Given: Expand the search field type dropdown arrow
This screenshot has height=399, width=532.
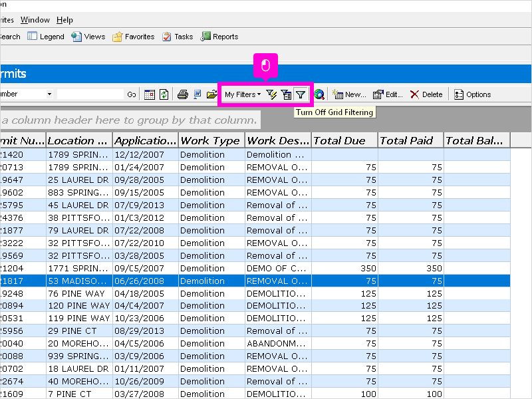Looking at the screenshot, I should coord(49,94).
